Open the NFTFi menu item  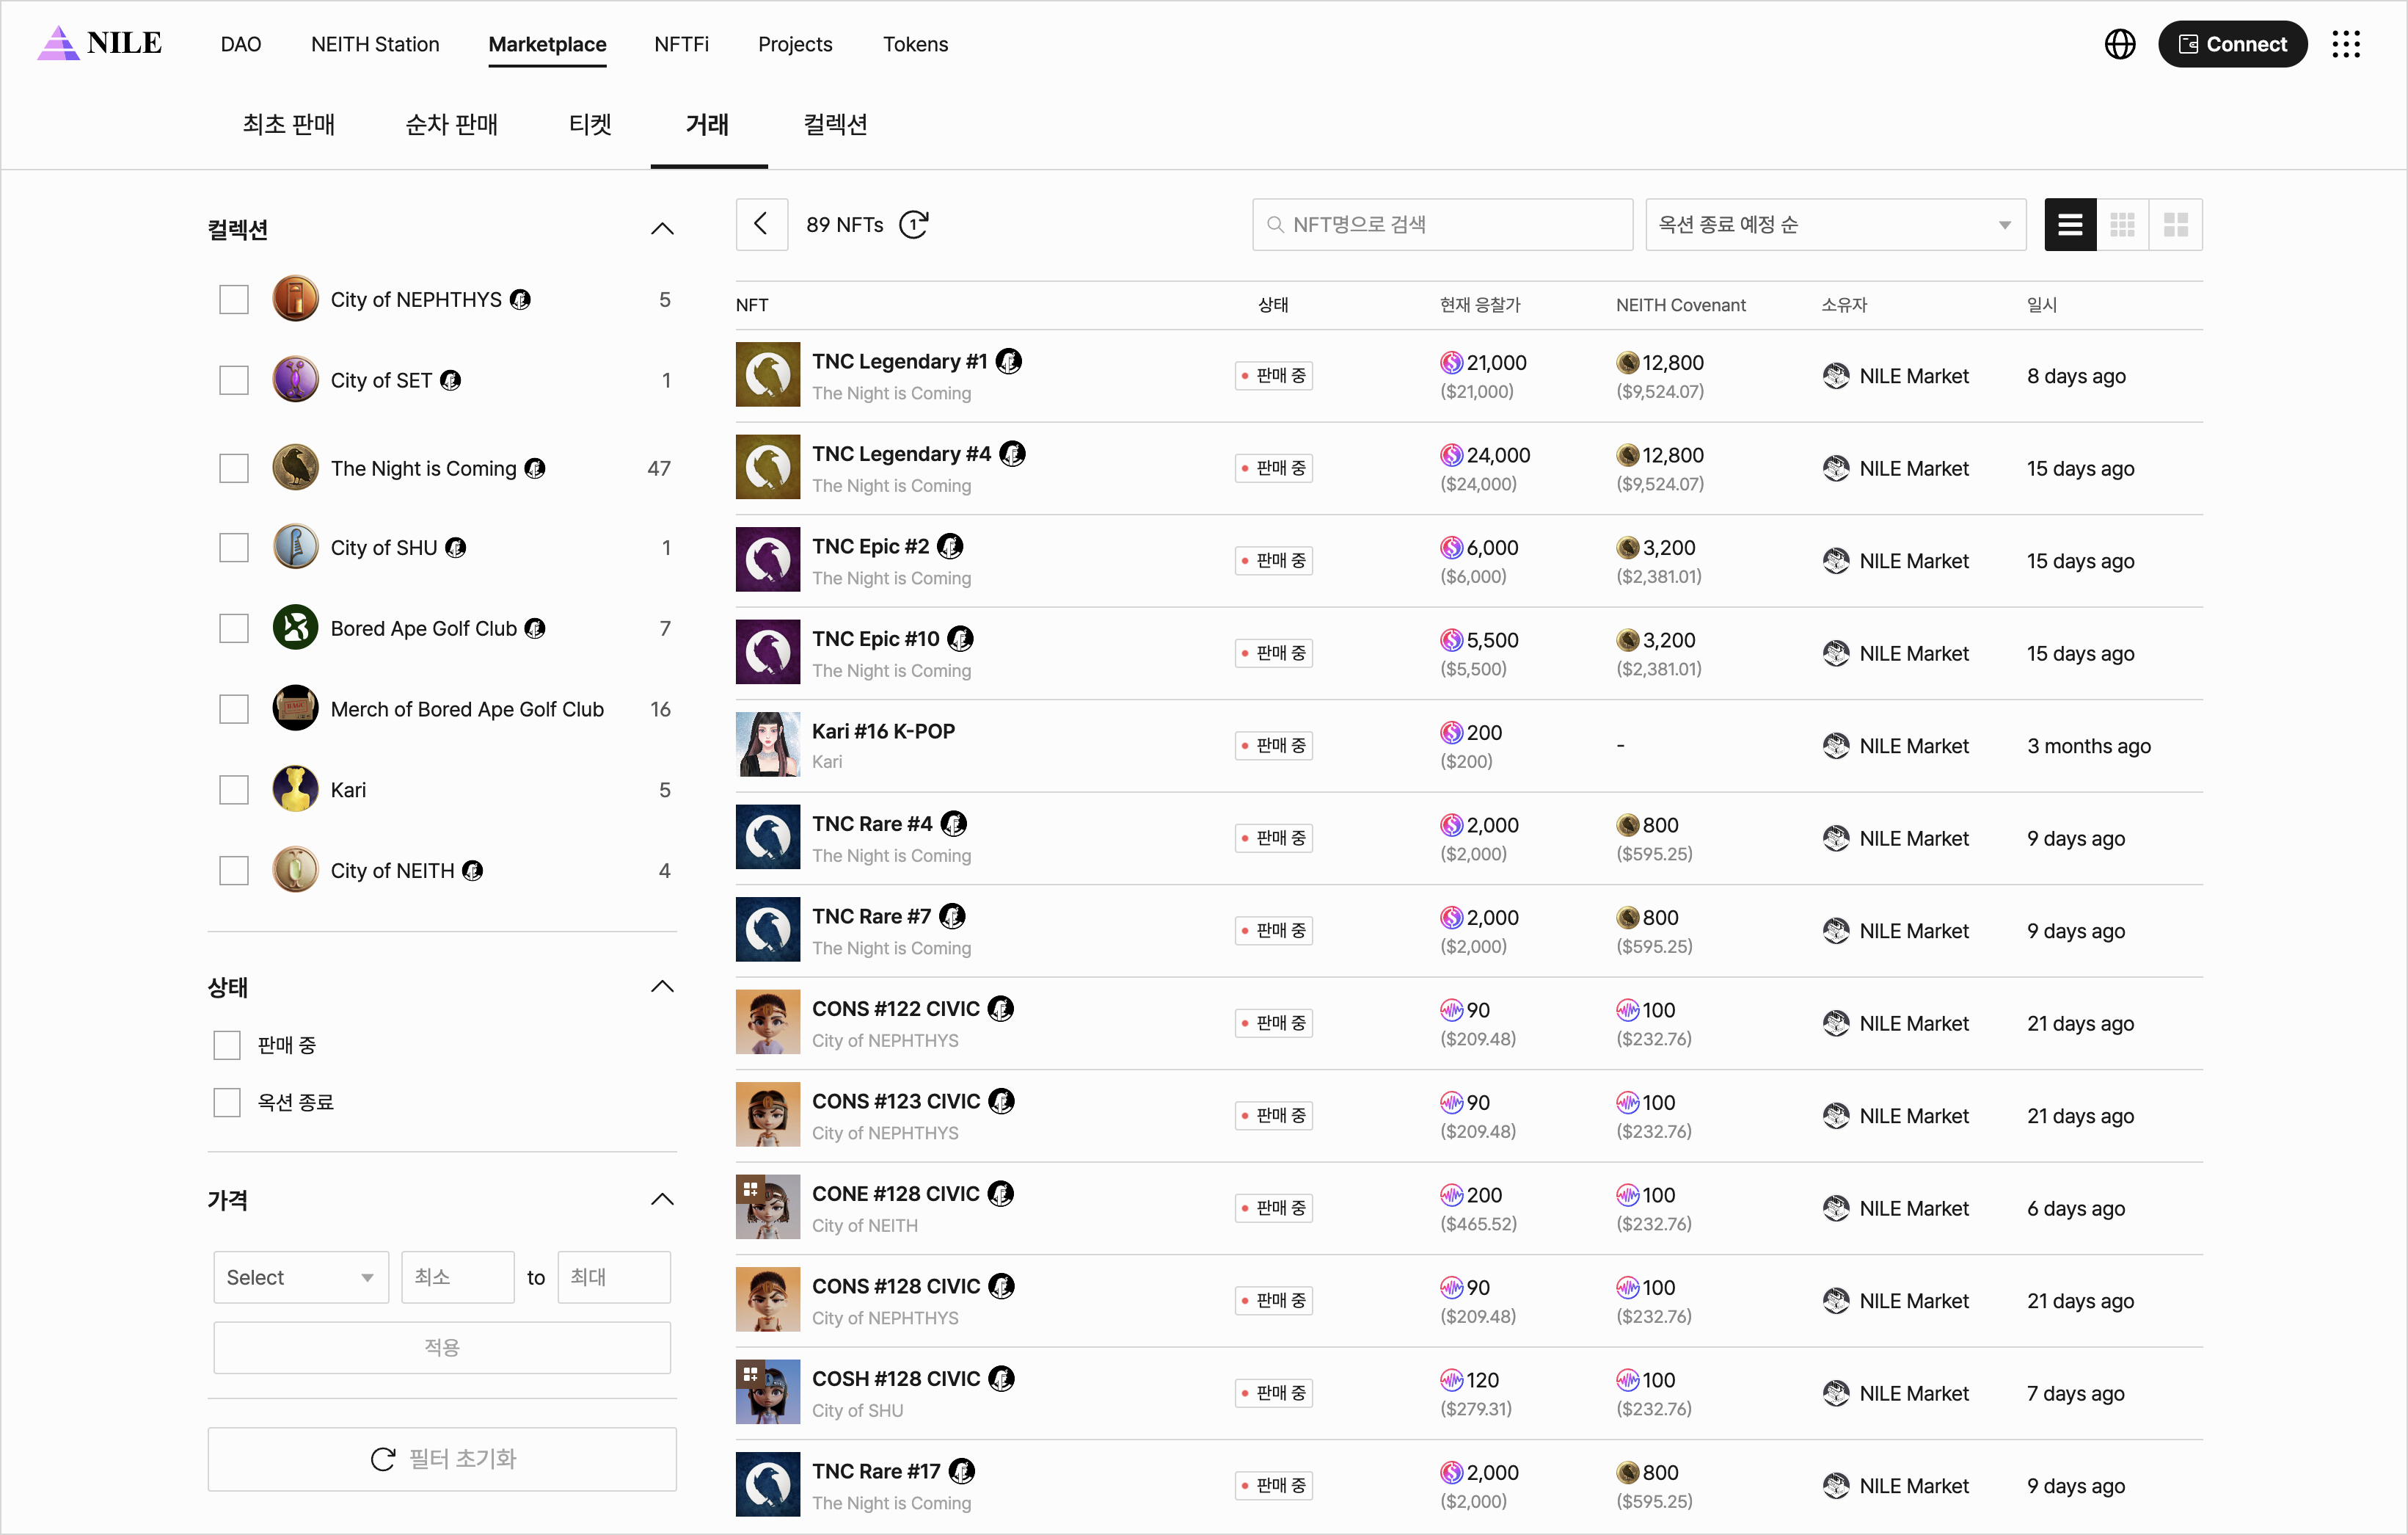point(681,44)
